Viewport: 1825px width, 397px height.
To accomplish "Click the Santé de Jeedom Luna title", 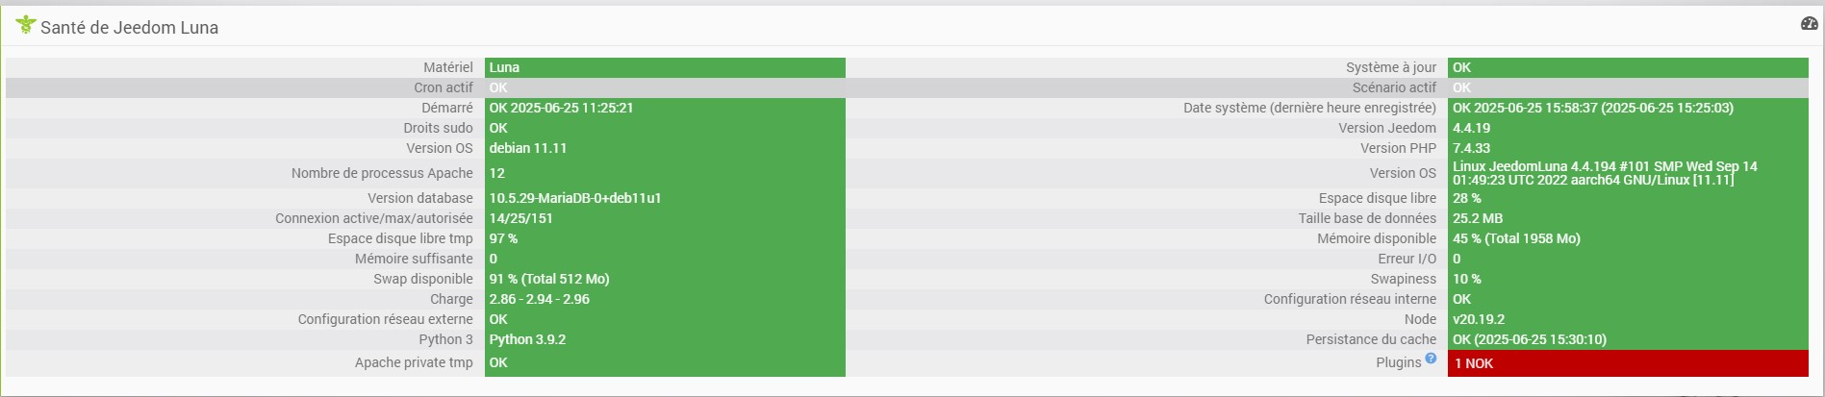I will pyautogui.click(x=129, y=28).
